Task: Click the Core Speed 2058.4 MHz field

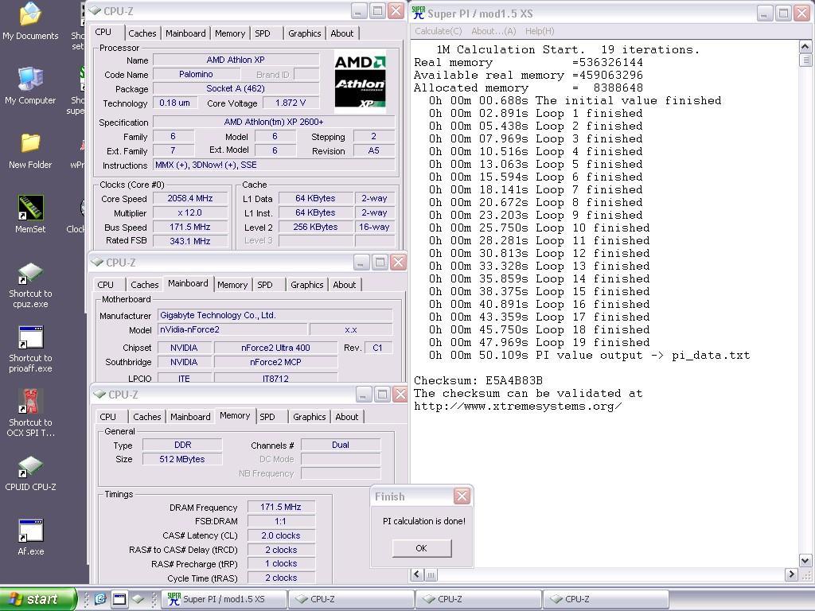Action: click(190, 198)
